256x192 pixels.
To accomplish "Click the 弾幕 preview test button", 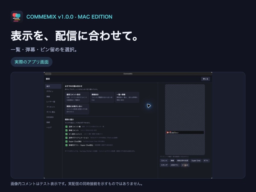I will (x=172, y=161).
